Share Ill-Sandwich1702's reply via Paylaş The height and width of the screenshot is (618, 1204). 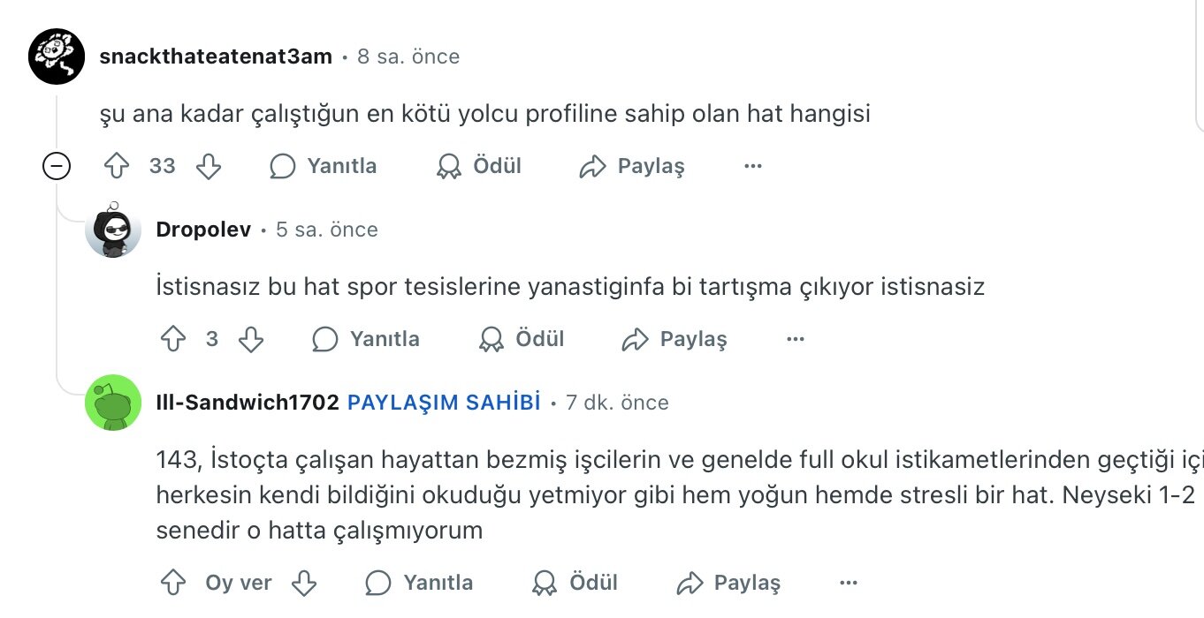point(728,583)
